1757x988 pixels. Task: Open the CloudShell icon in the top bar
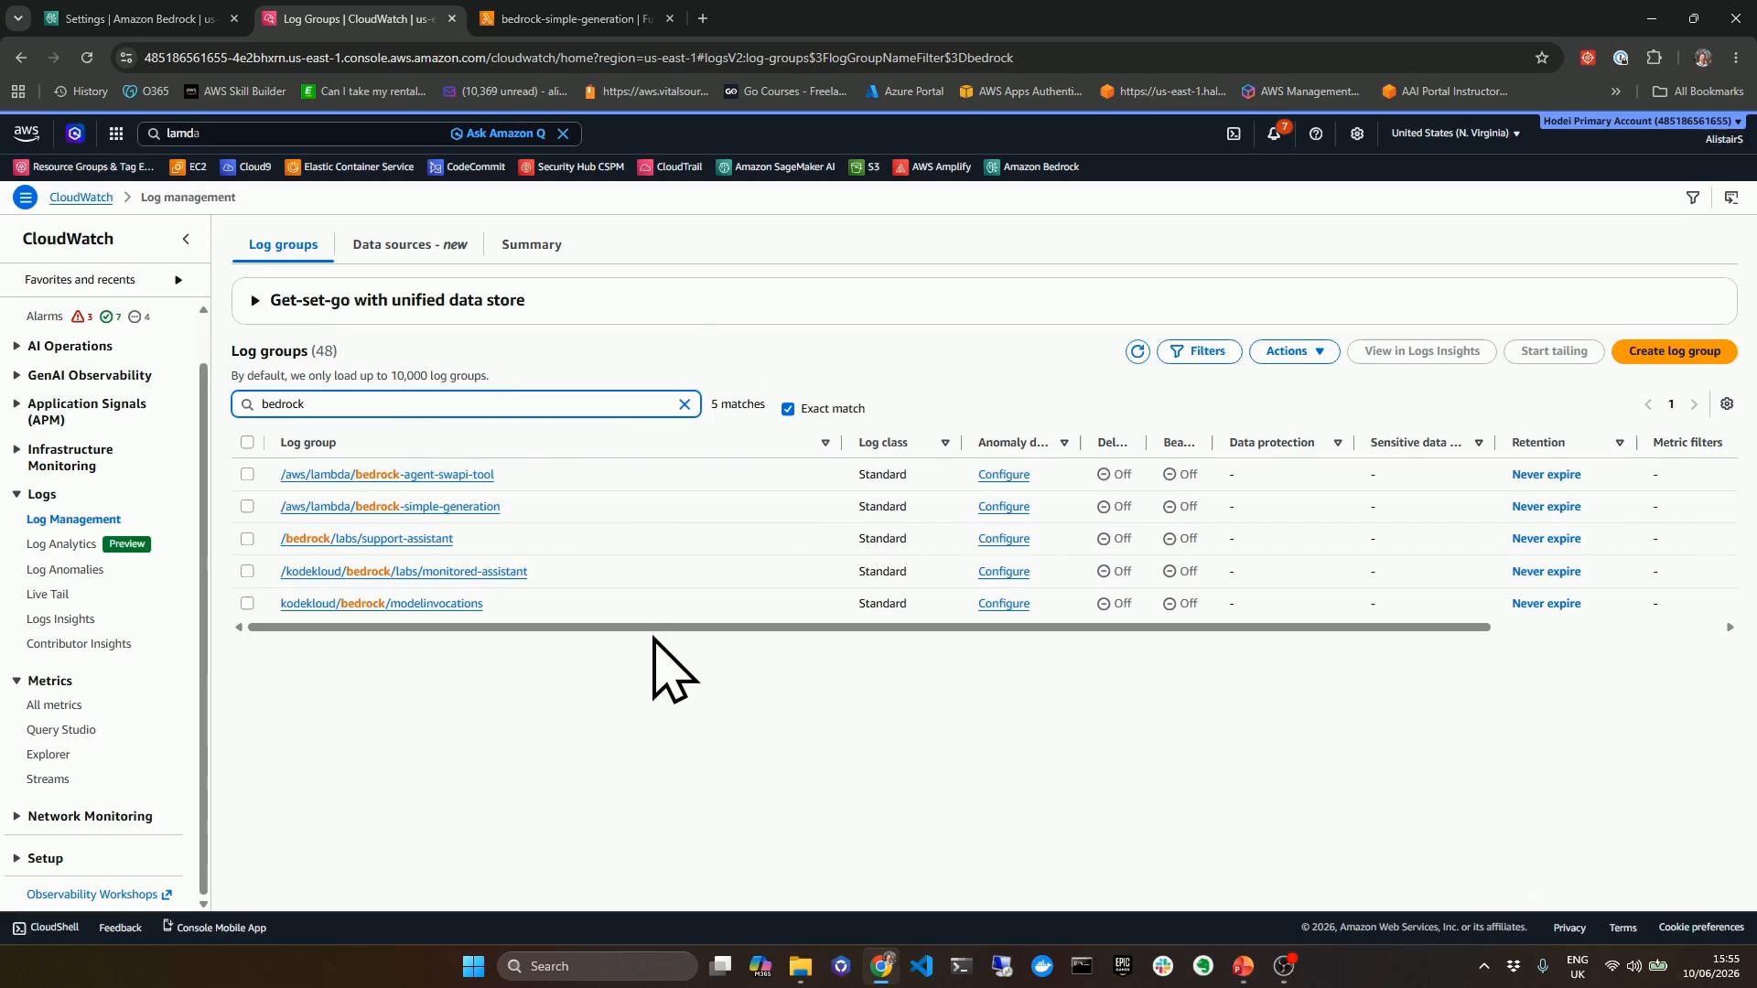pos(1234,134)
